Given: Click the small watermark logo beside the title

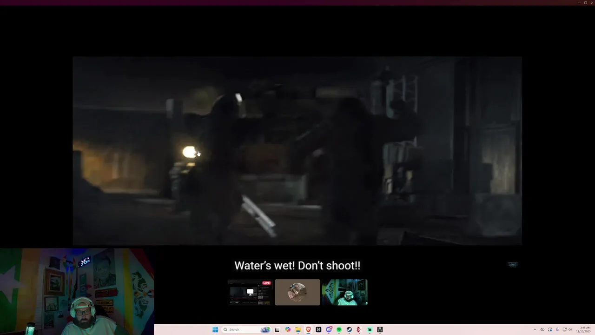Looking at the screenshot, I should 512,264.
